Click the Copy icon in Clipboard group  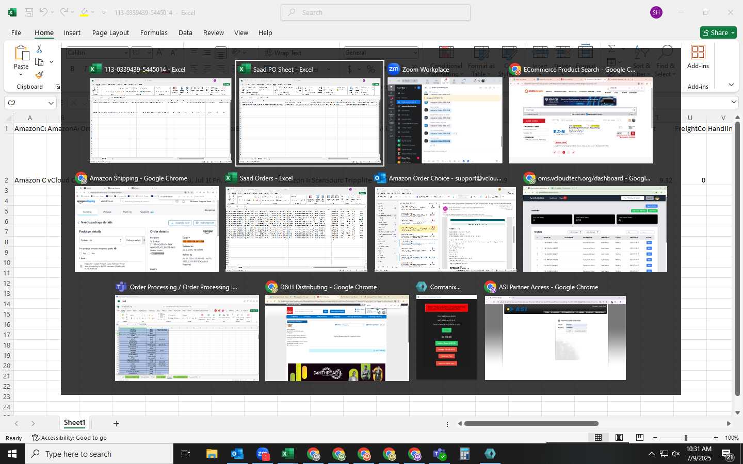[x=39, y=62]
